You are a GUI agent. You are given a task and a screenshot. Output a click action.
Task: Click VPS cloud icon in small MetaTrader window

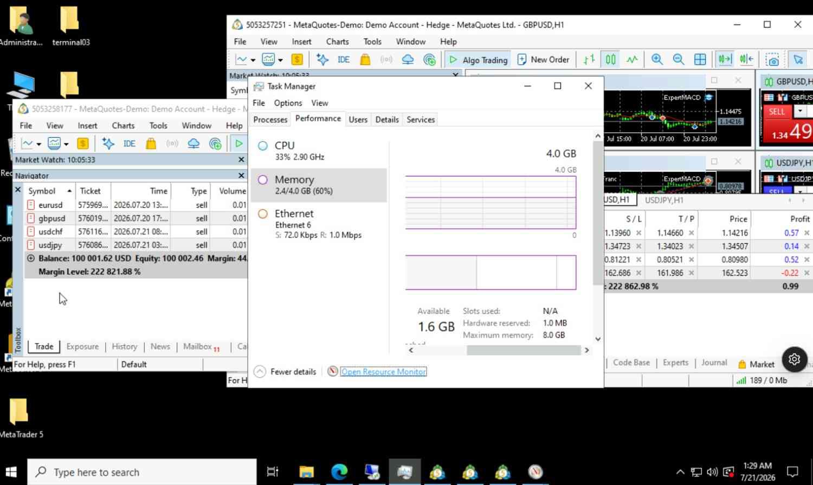pyautogui.click(x=193, y=144)
